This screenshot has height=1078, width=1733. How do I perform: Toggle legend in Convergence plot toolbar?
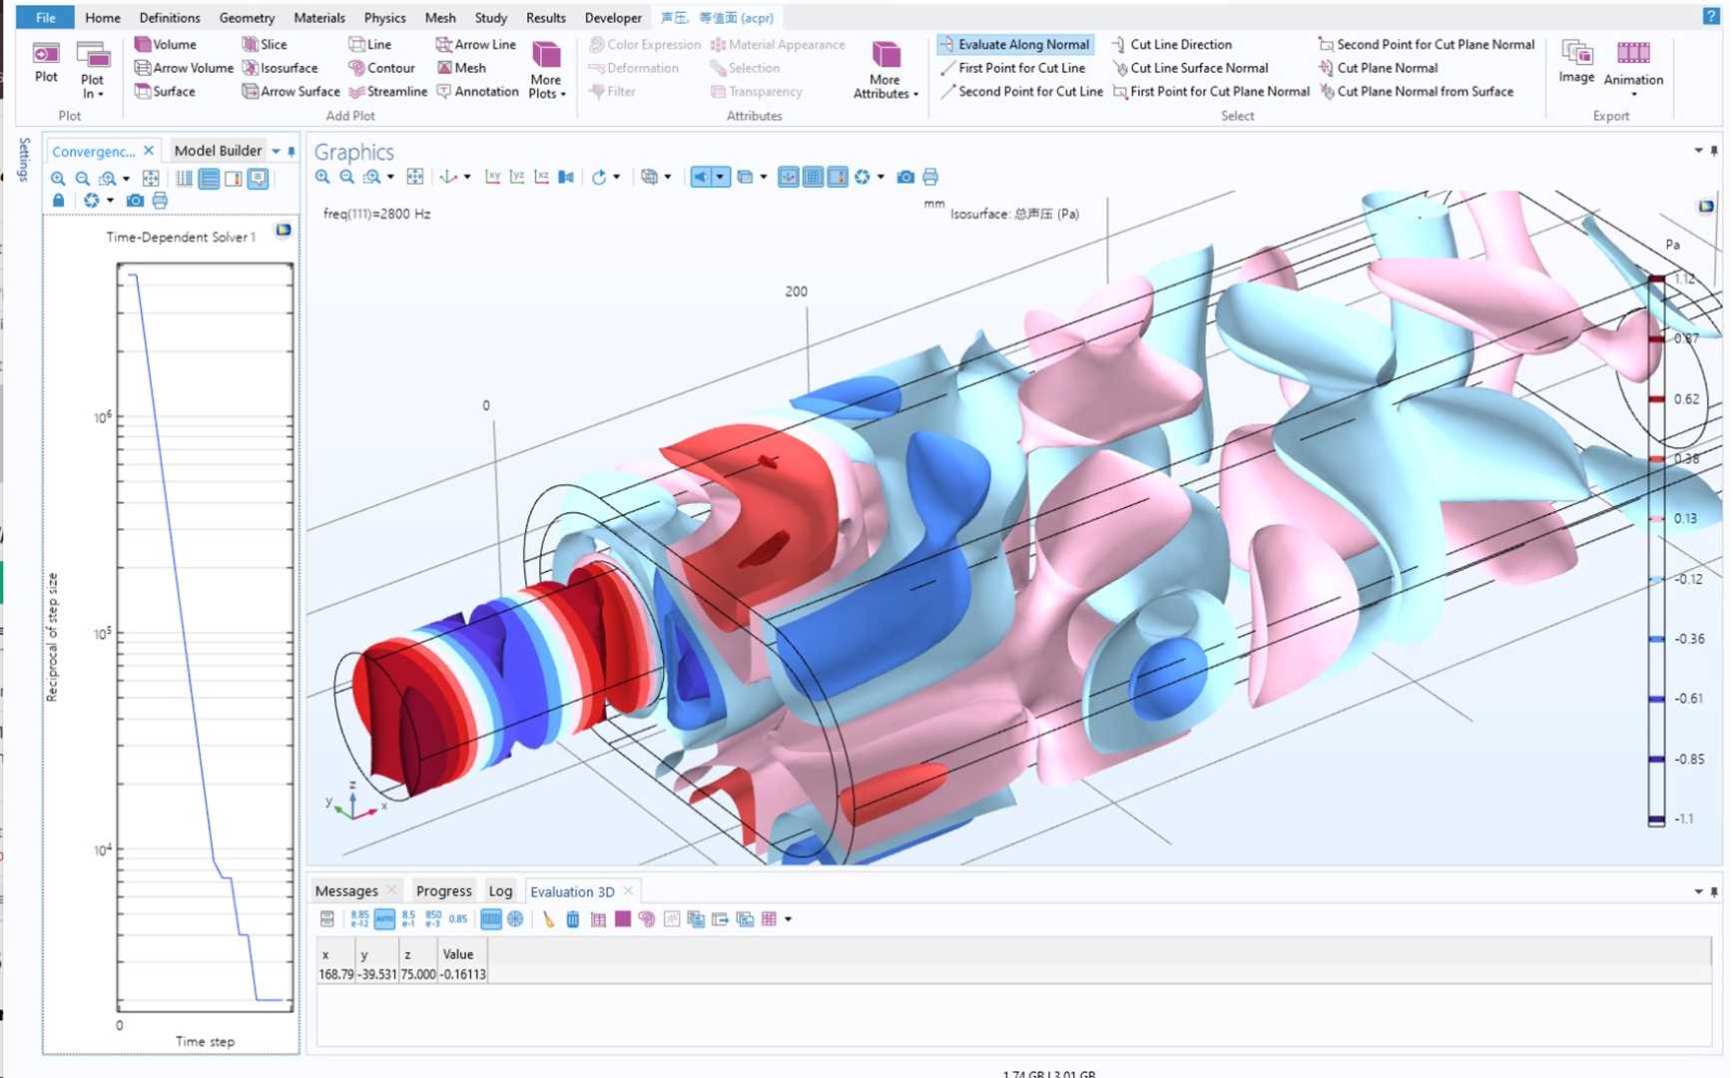[234, 179]
